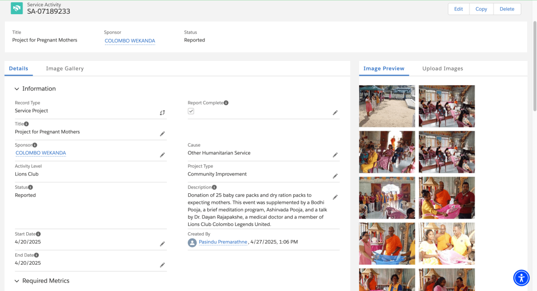The image size is (537, 291).
Task: Click the Copy button
Action: (481, 9)
